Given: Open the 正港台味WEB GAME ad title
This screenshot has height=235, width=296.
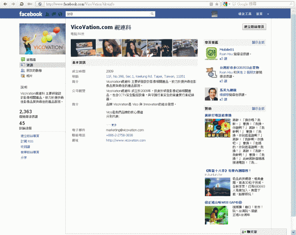Looking at the screenshot, I should [x=223, y=202].
